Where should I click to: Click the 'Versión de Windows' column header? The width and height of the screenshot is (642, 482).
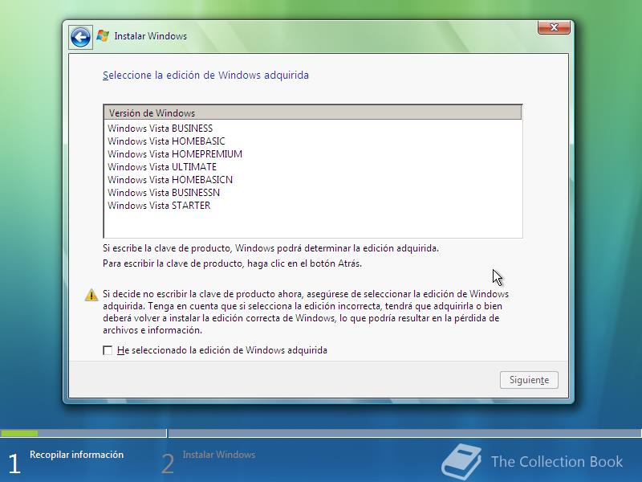[x=313, y=112]
